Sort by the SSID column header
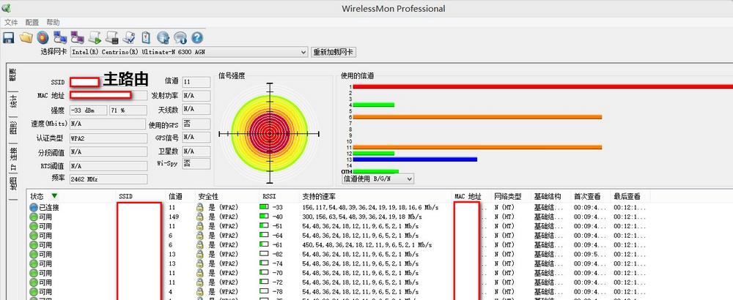Screen dimensions: 733x300 141,196
